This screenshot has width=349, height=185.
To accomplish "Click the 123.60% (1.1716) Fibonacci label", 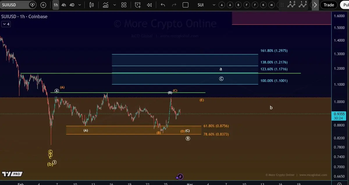I will [x=274, y=69].
